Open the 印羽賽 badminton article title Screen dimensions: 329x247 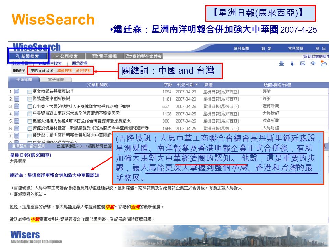pos(82,106)
